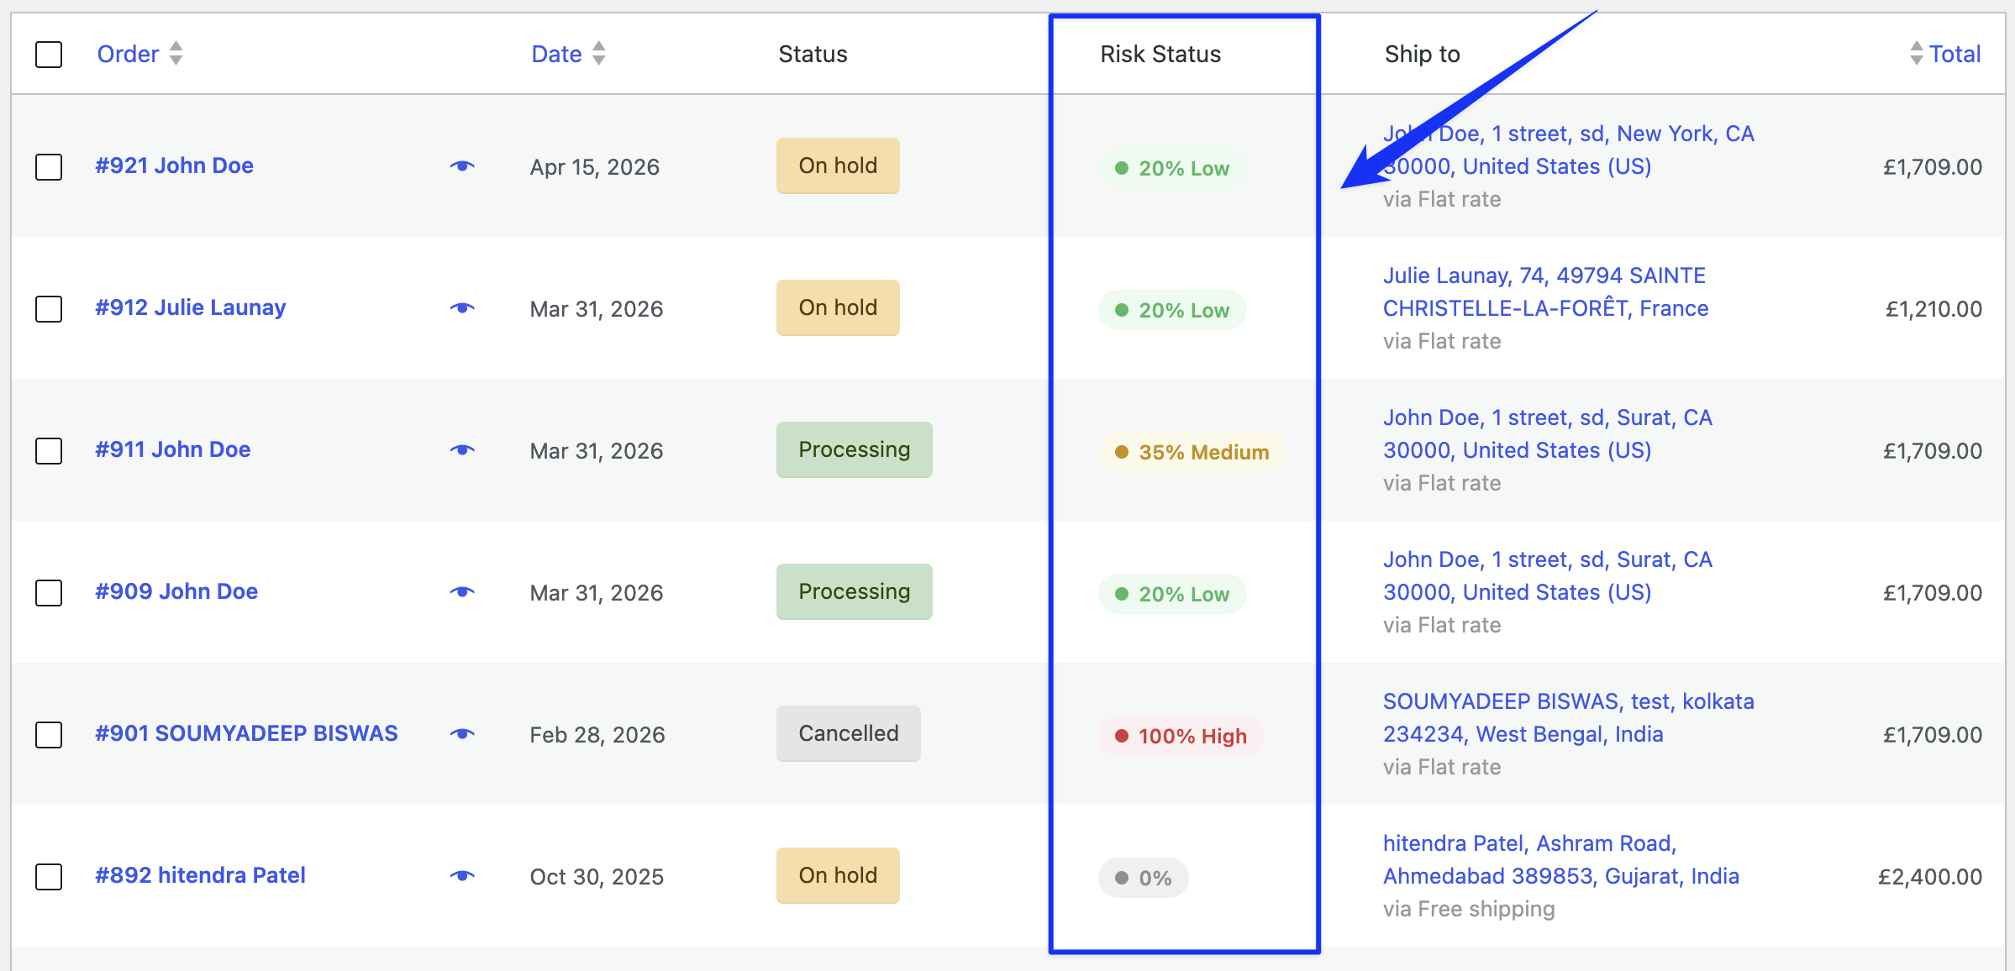This screenshot has width=2015, height=971.
Task: Preview order #892 hitendra Patel eye icon
Action: click(462, 876)
